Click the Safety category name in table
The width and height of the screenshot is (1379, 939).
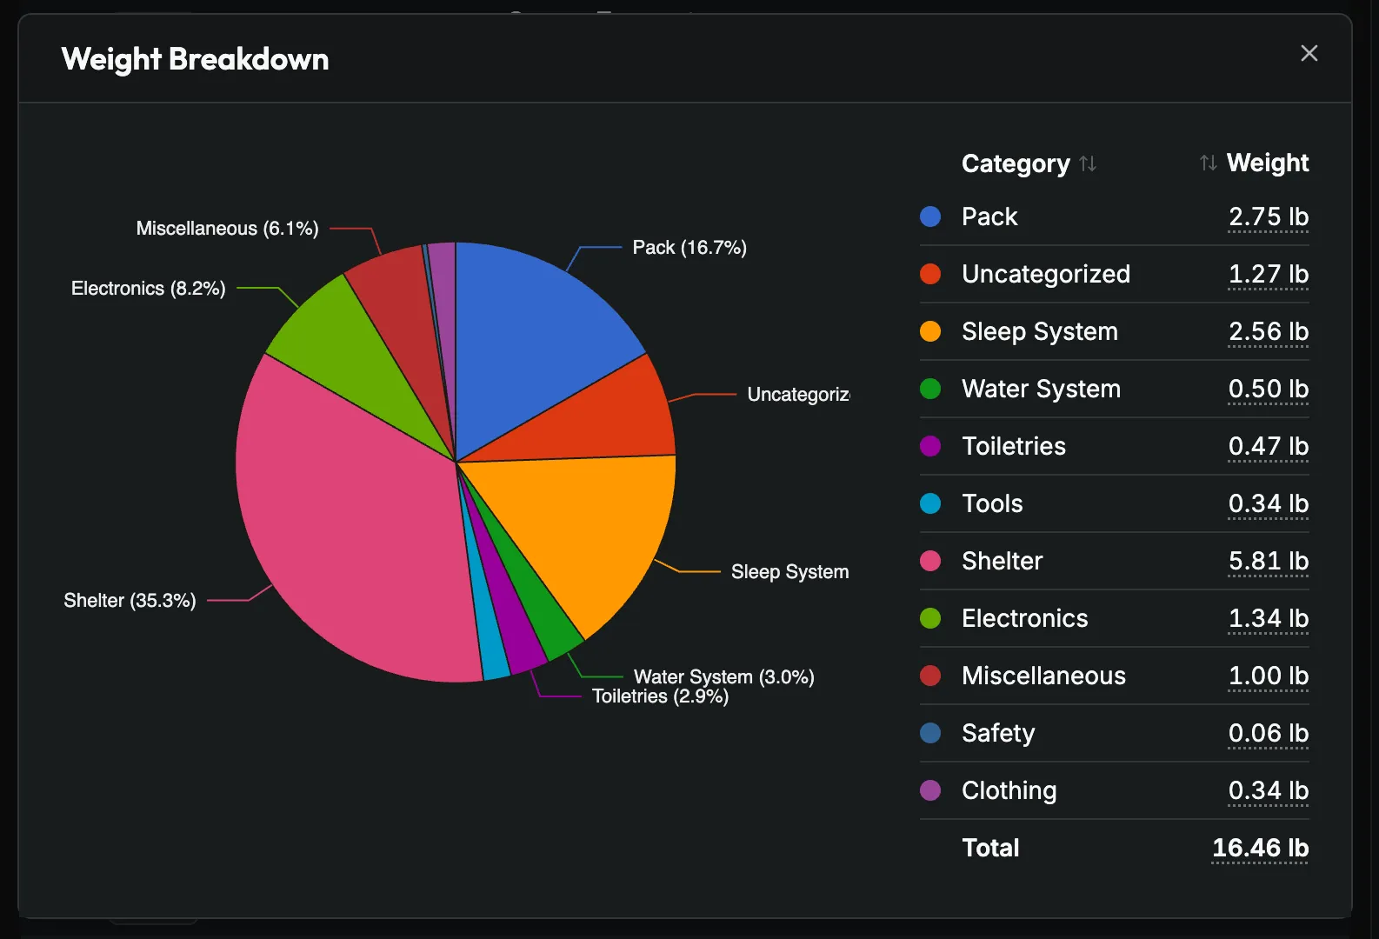coord(998,733)
